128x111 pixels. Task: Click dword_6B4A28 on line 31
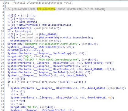[x=96, y=98]
